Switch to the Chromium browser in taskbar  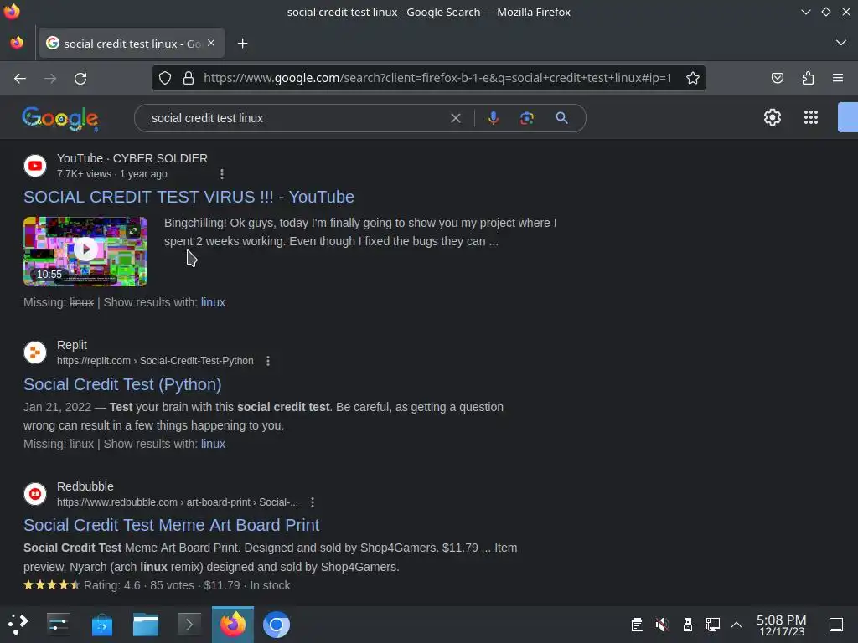point(277,625)
